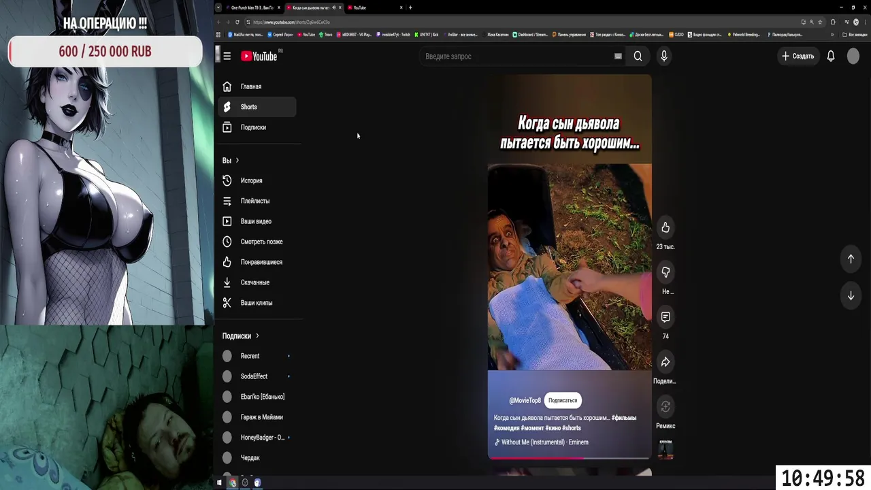Mute the playing tab's speaker icon
The width and height of the screenshot is (871, 490).
point(333,7)
